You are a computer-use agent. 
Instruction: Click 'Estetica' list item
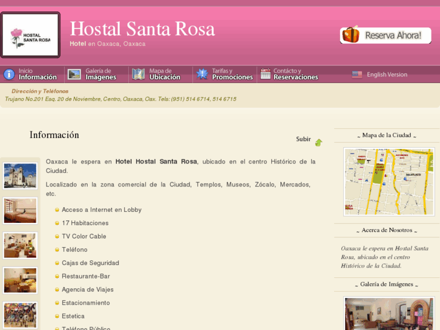tap(73, 316)
